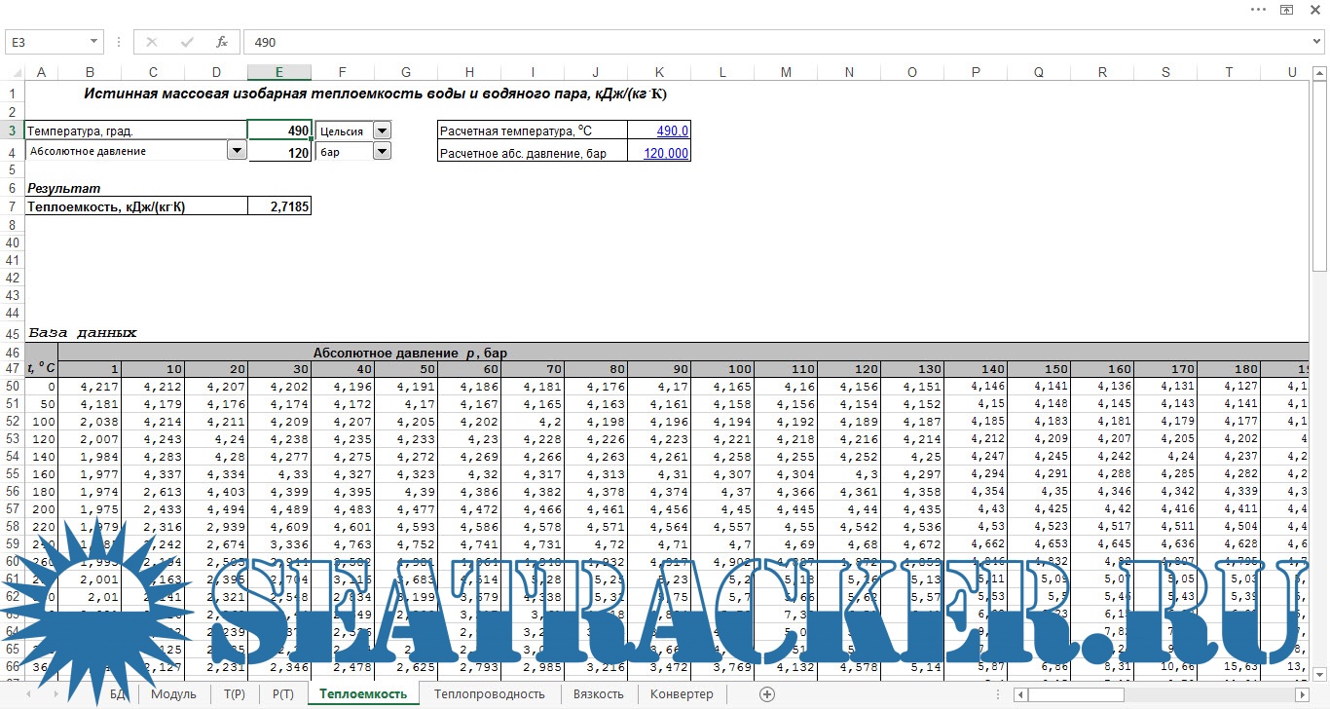Open the Конвертер sheet tab
1330x709 pixels.
pos(682,694)
